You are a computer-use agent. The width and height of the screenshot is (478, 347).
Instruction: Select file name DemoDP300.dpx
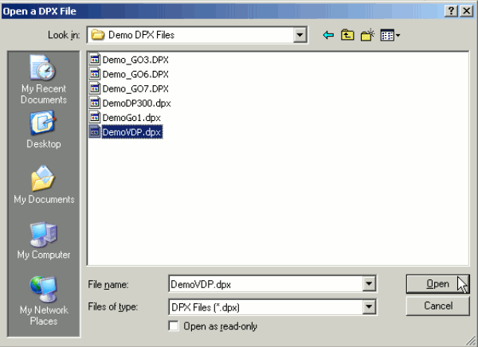[x=136, y=103]
